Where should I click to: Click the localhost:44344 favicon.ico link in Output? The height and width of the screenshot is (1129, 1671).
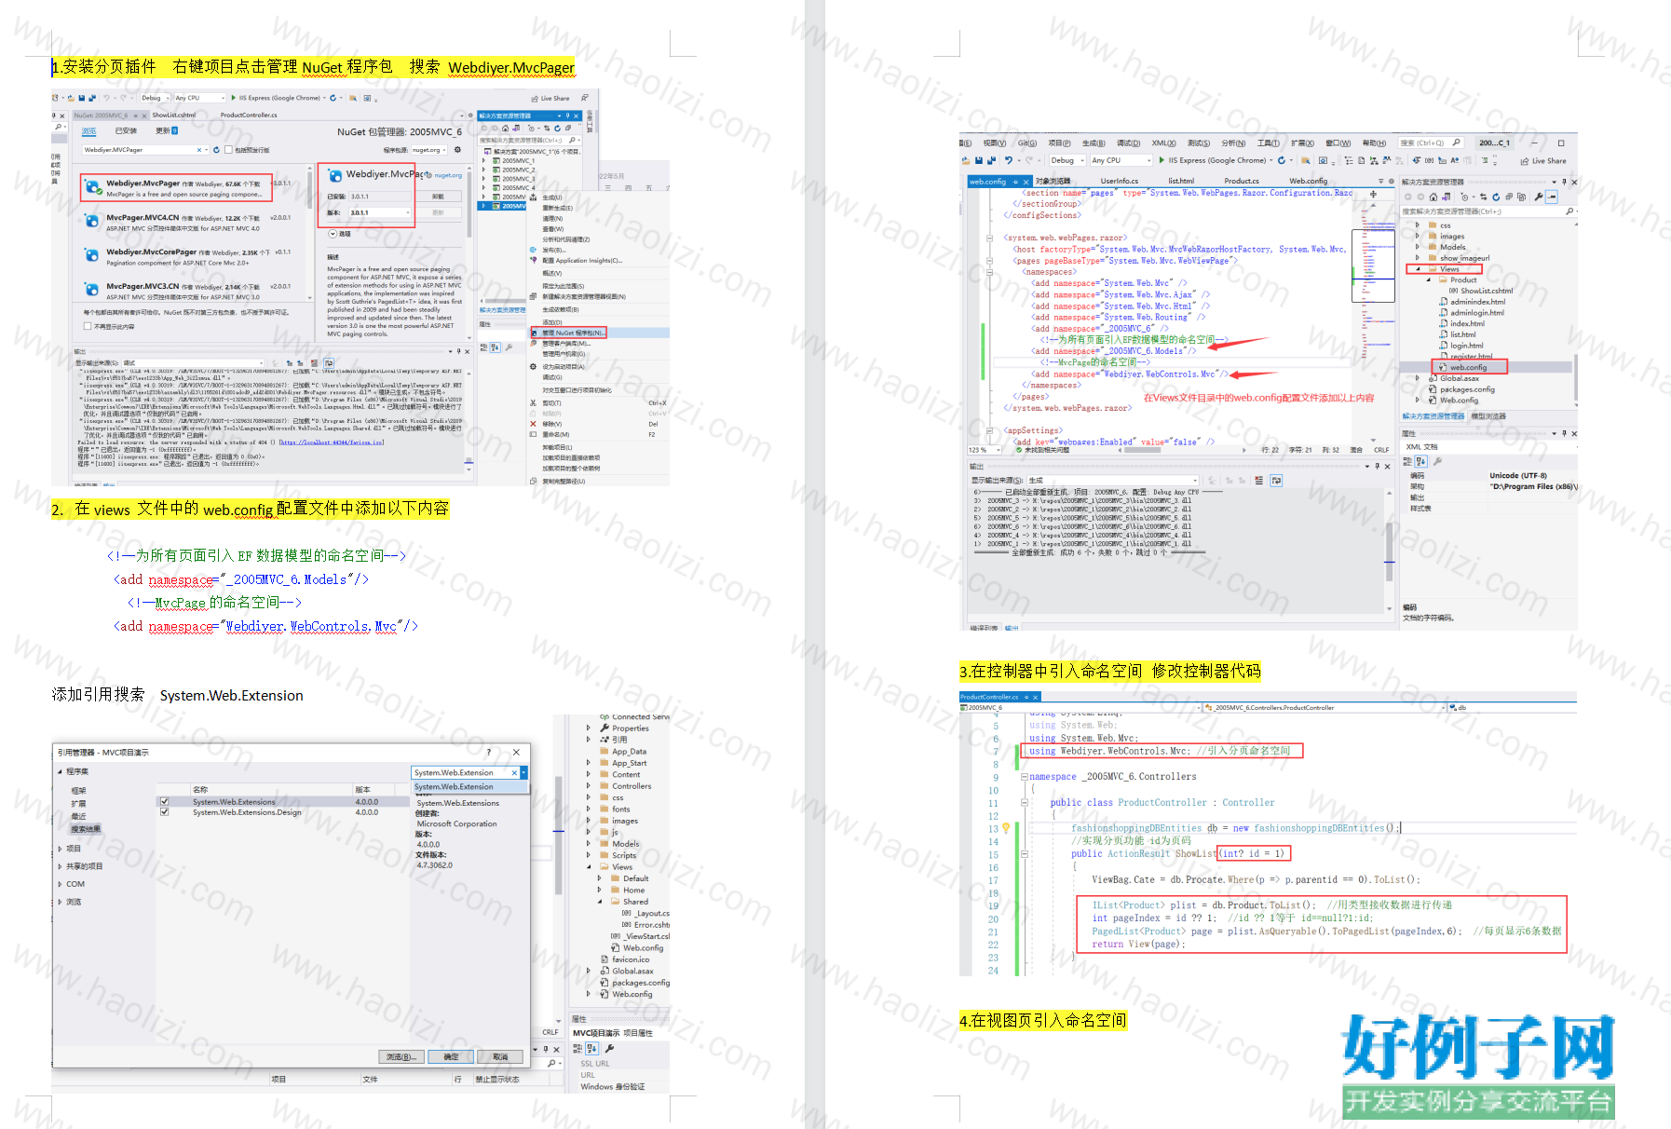(331, 442)
